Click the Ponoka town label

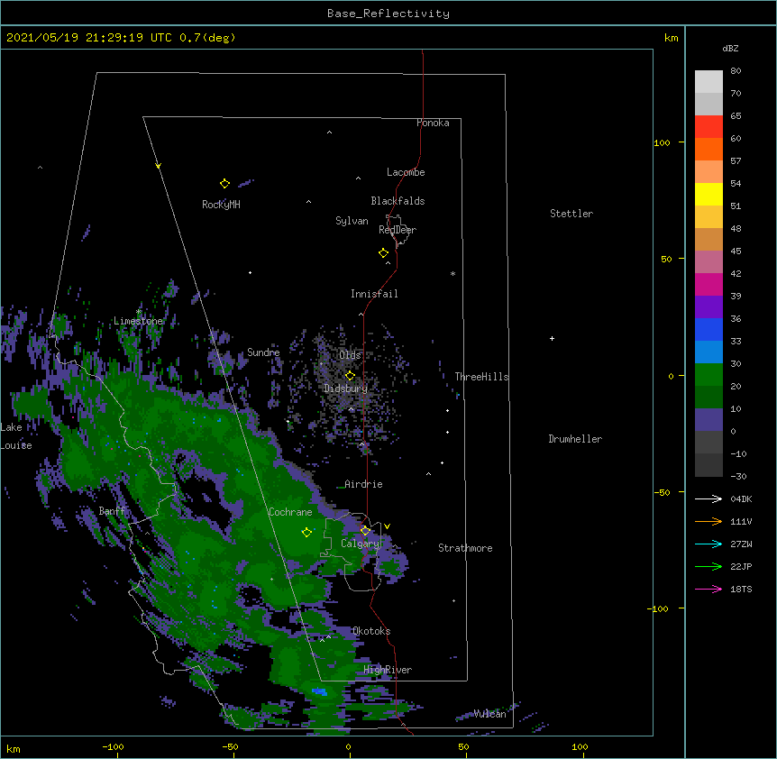[x=433, y=123]
